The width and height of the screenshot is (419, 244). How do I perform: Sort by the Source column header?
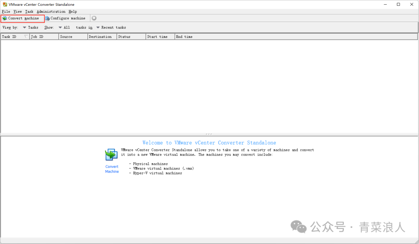click(73, 37)
